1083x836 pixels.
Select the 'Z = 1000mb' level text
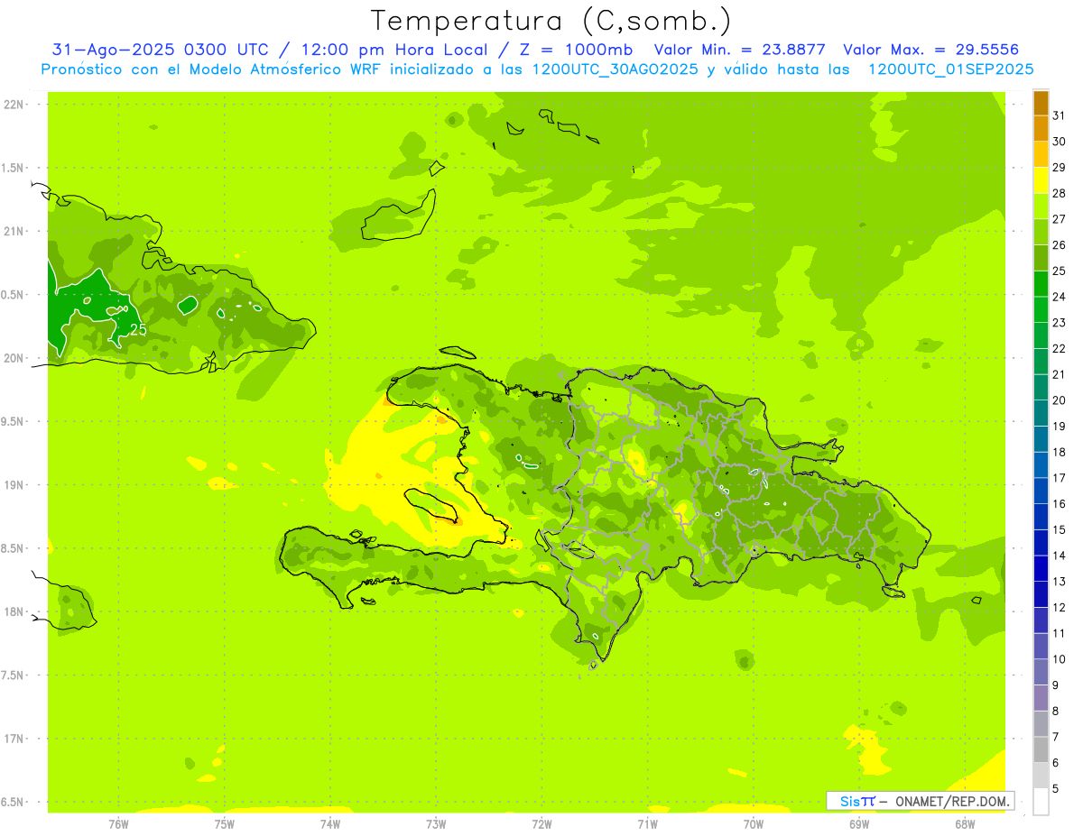point(576,50)
